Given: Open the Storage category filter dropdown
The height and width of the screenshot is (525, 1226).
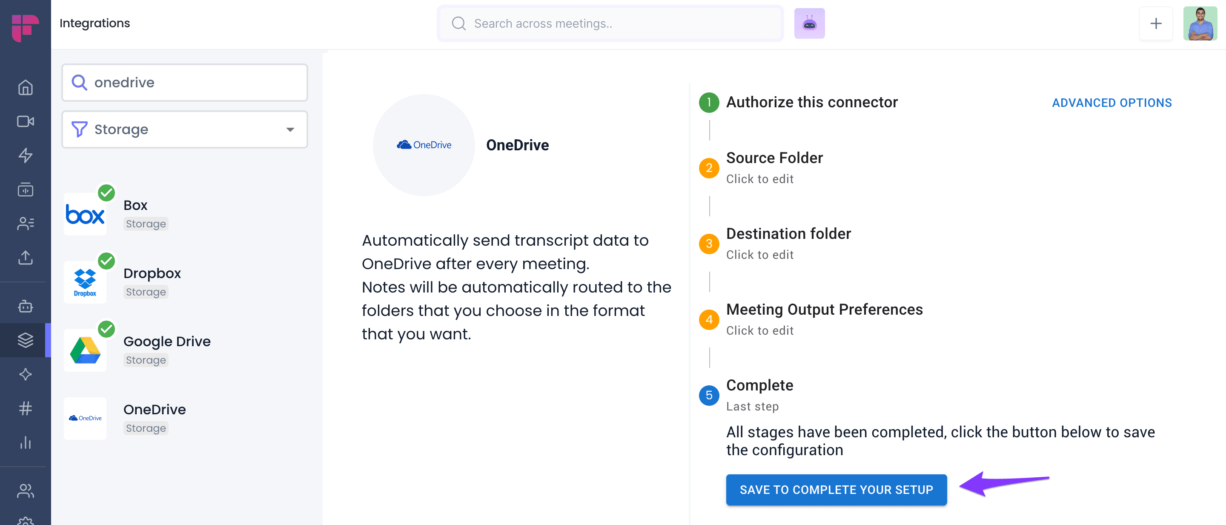Looking at the screenshot, I should tap(185, 129).
